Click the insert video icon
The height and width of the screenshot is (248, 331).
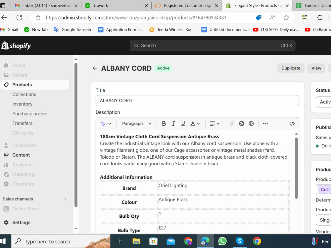coord(251,124)
